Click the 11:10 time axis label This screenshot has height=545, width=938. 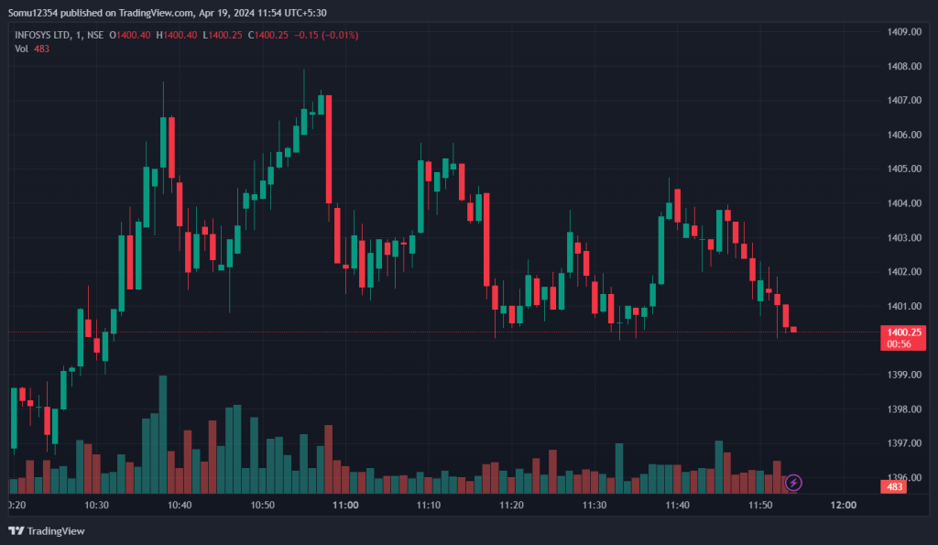pos(429,506)
